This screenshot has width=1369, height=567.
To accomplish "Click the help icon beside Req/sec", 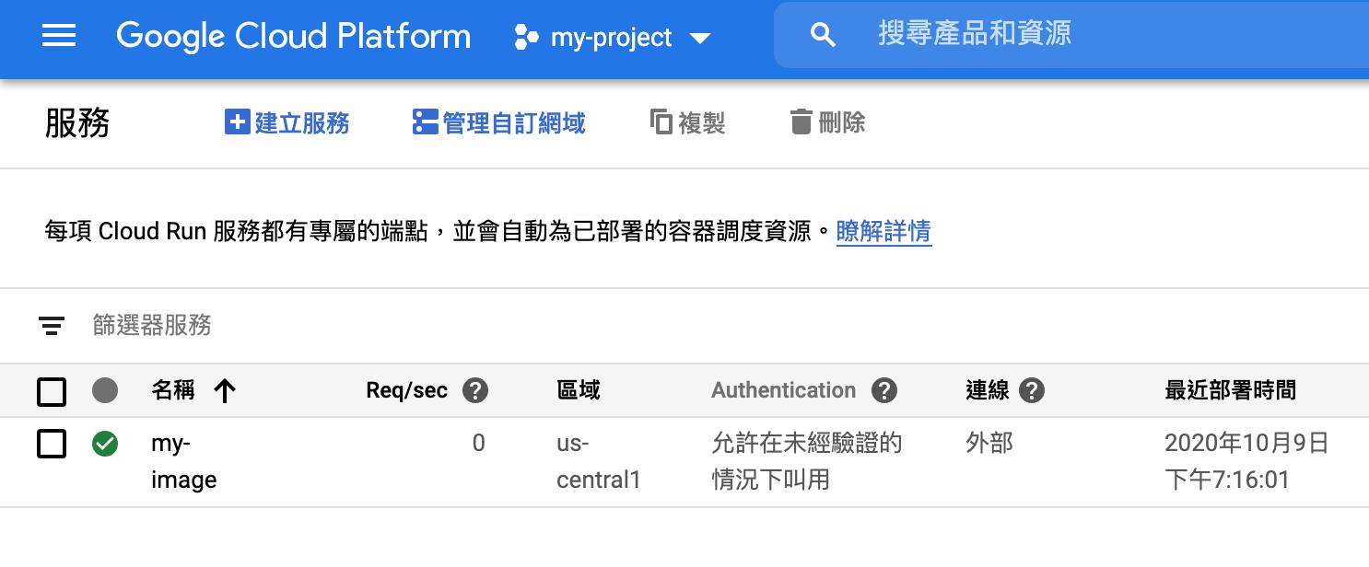I will click(x=475, y=391).
